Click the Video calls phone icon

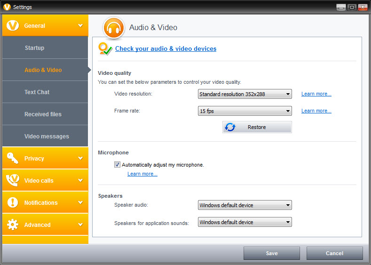coord(13,180)
